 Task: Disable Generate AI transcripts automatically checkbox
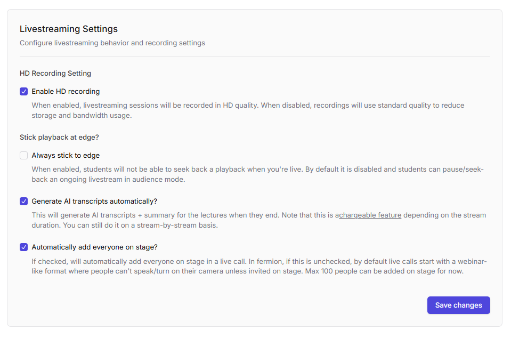coord(23,202)
